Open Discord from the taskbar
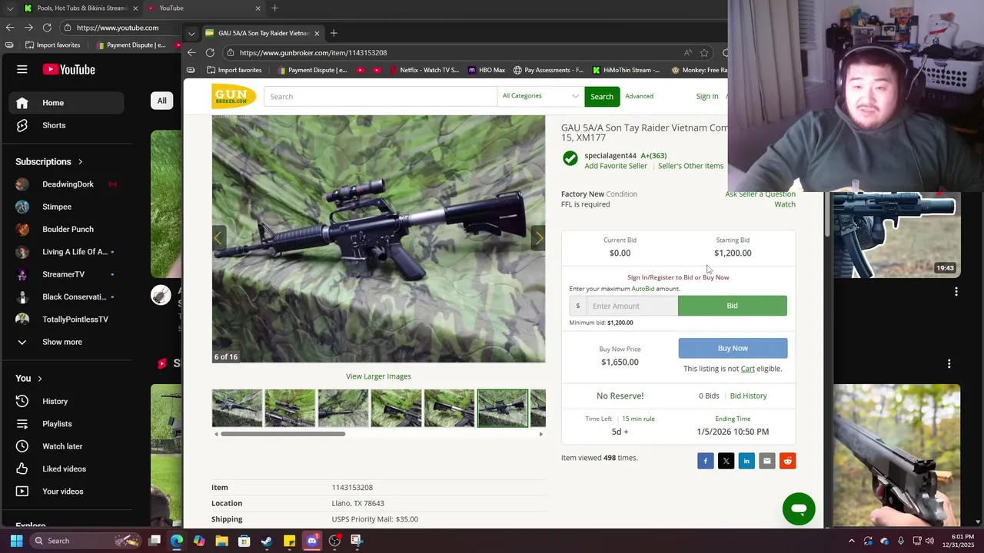 [311, 541]
